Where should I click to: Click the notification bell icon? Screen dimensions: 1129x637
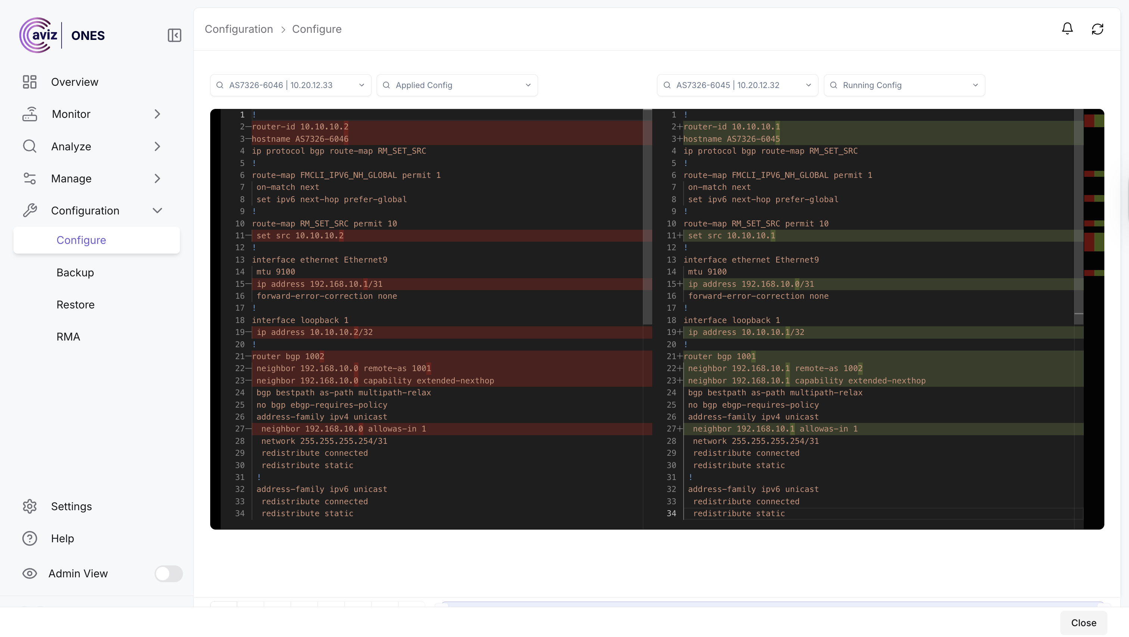point(1067,29)
